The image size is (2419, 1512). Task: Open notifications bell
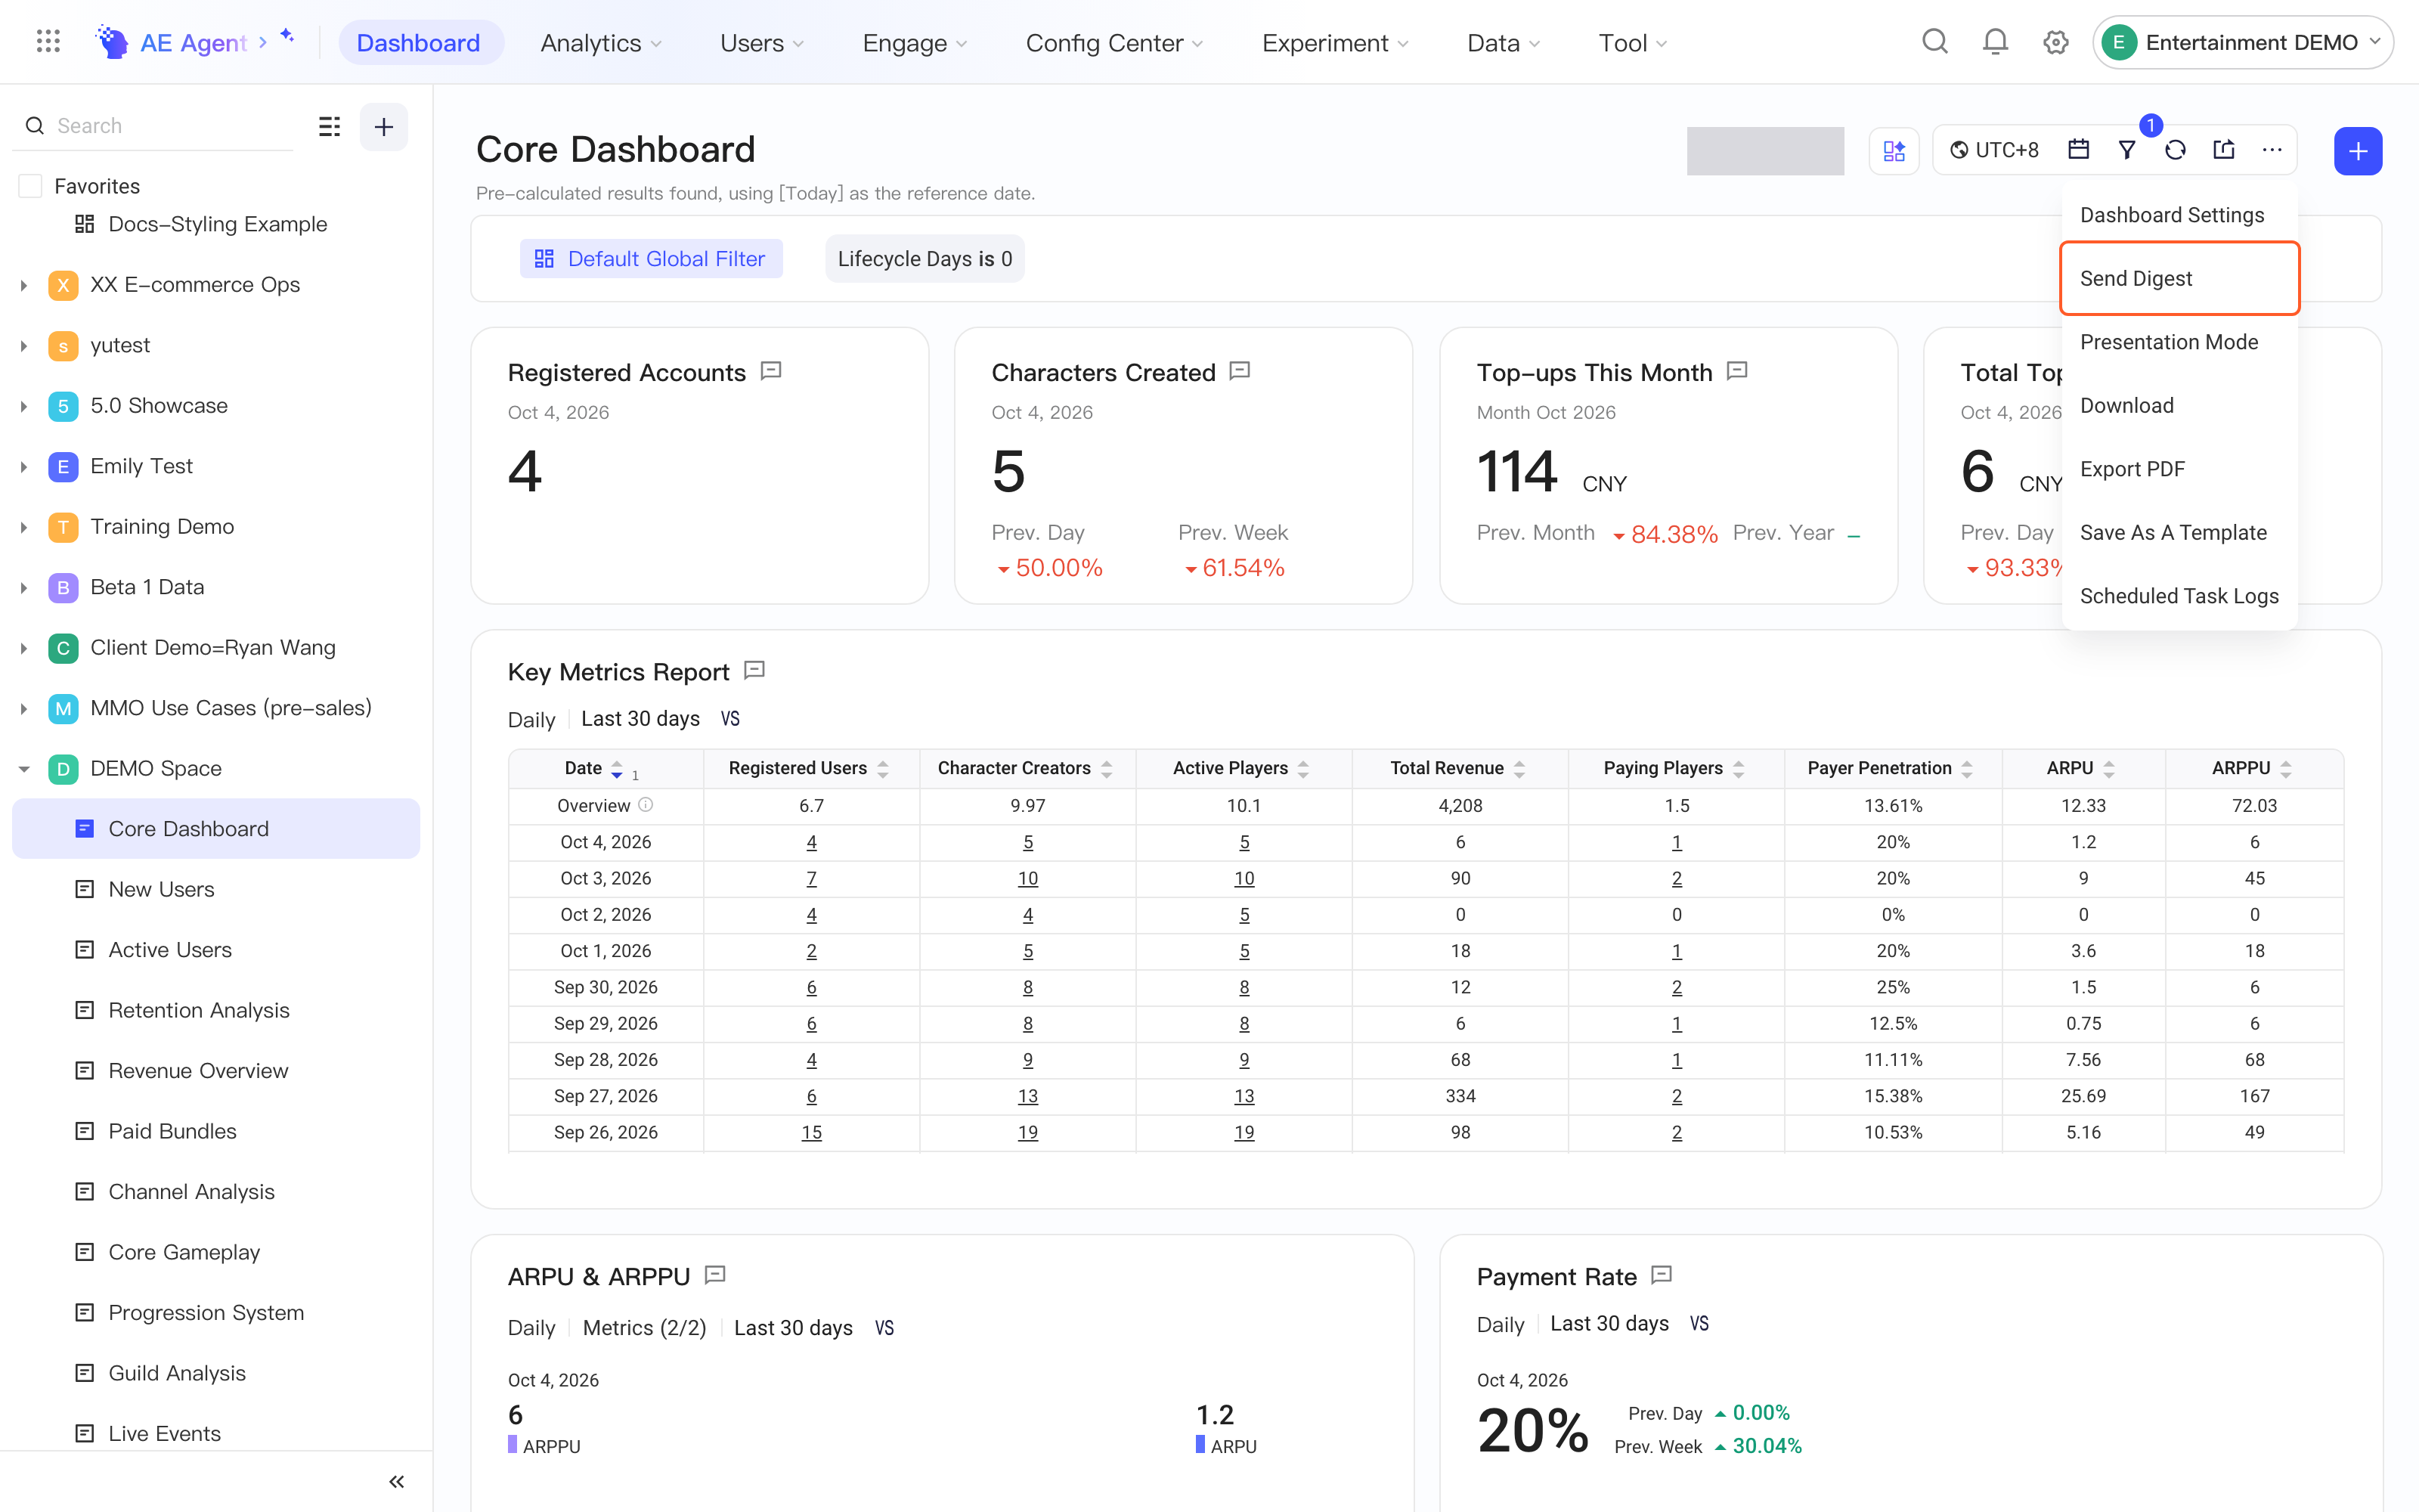pyautogui.click(x=1995, y=42)
